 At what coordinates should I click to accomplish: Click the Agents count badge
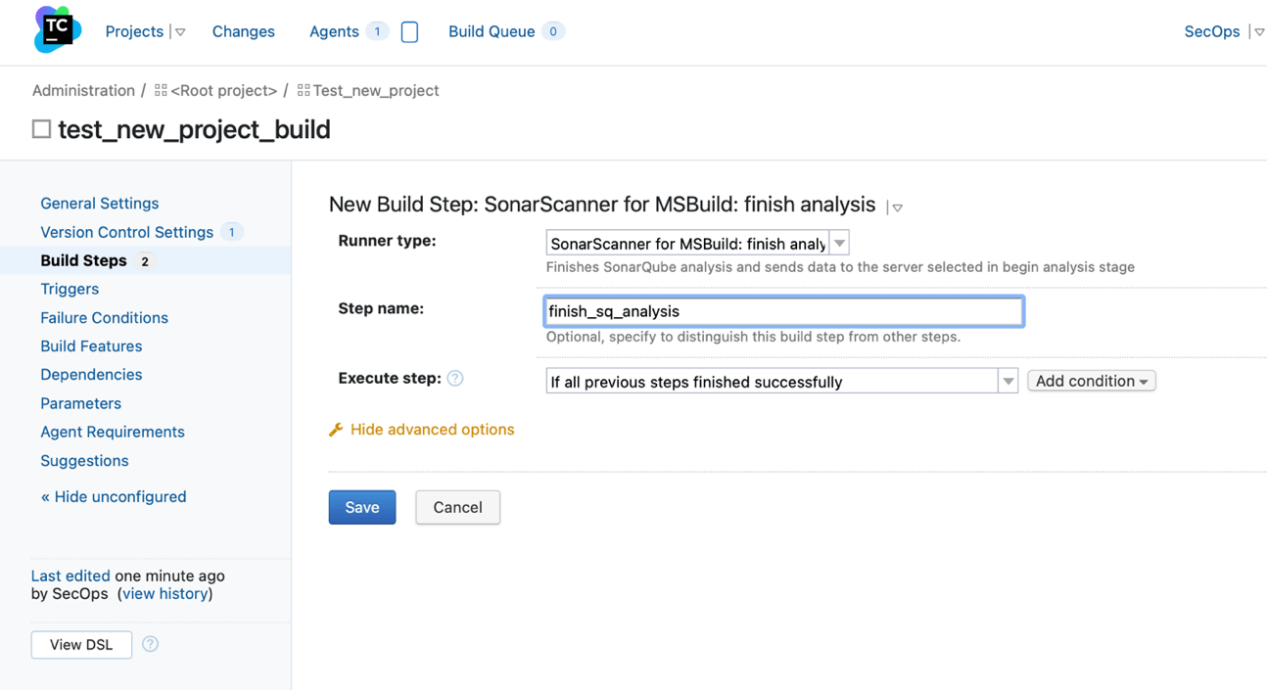click(x=377, y=31)
